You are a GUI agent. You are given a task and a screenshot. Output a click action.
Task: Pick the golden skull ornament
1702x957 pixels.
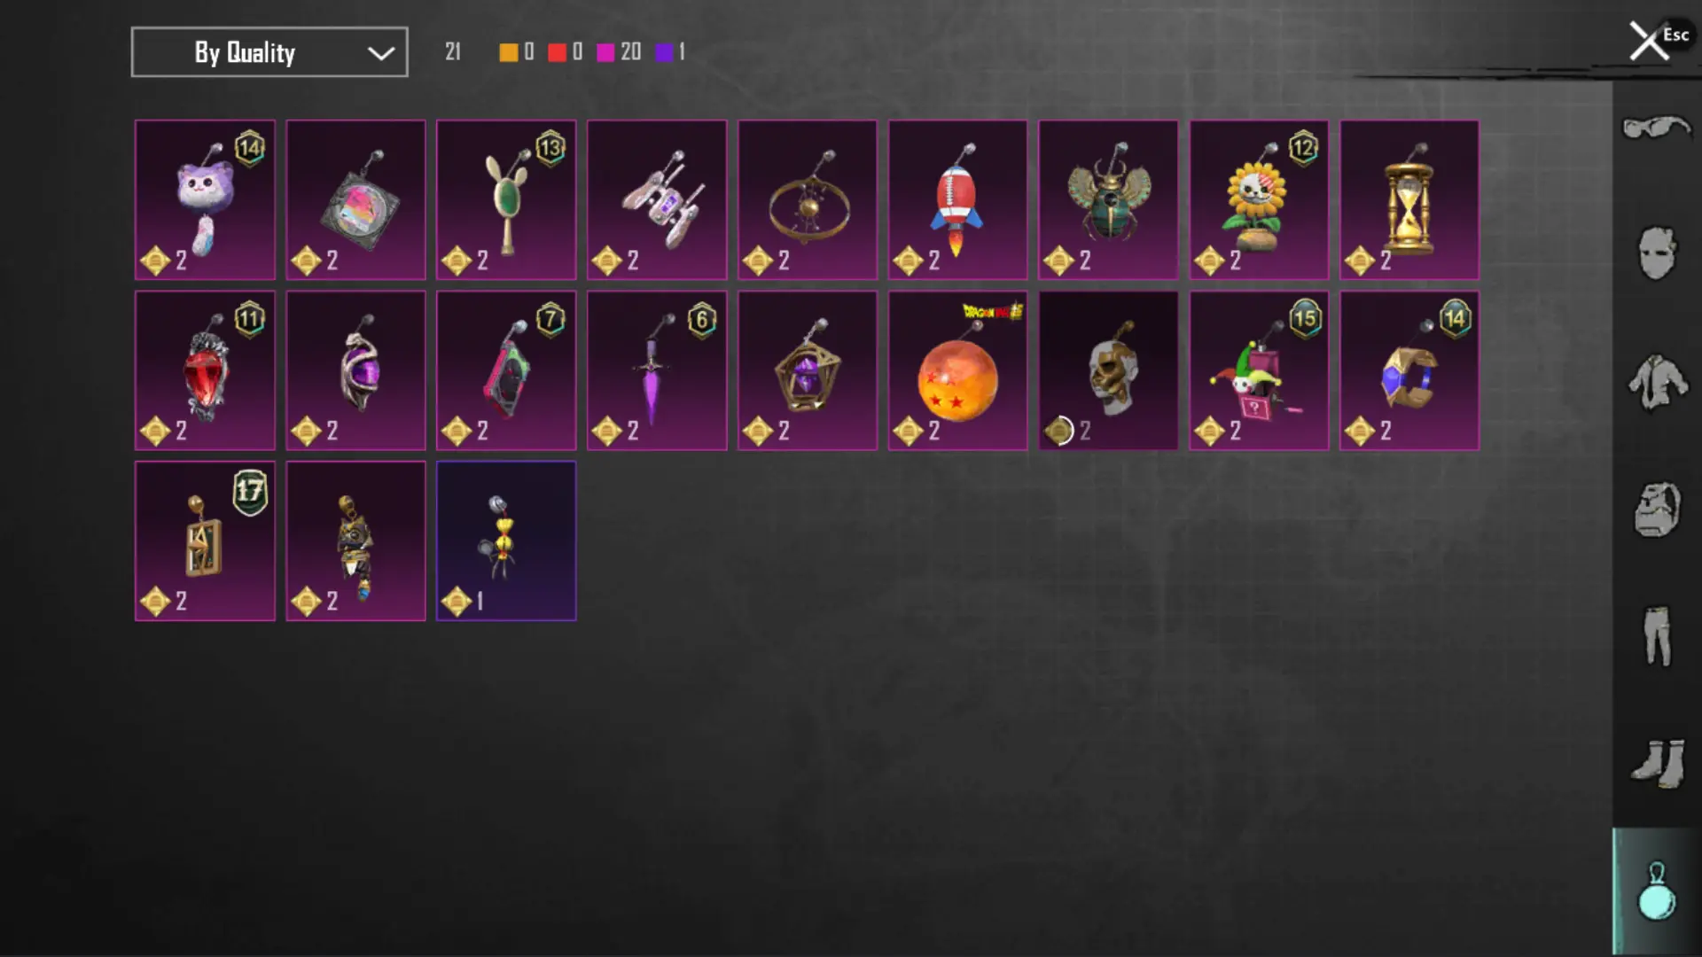click(1108, 370)
